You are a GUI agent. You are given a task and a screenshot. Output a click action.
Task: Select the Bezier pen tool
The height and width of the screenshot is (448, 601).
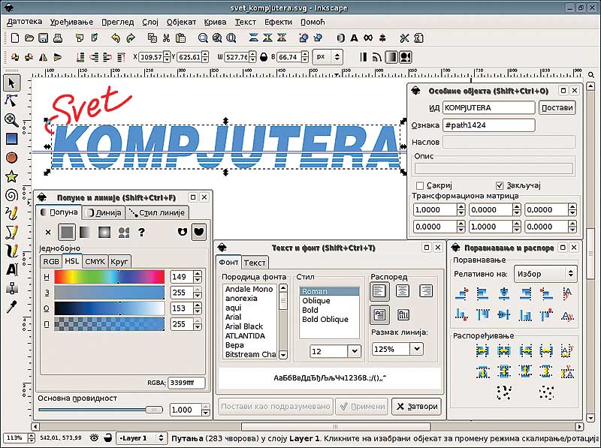[x=11, y=232]
